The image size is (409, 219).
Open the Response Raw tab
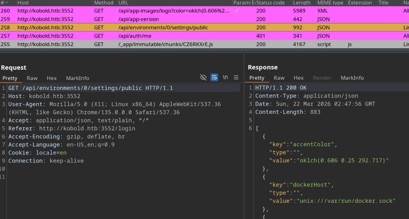279,78
